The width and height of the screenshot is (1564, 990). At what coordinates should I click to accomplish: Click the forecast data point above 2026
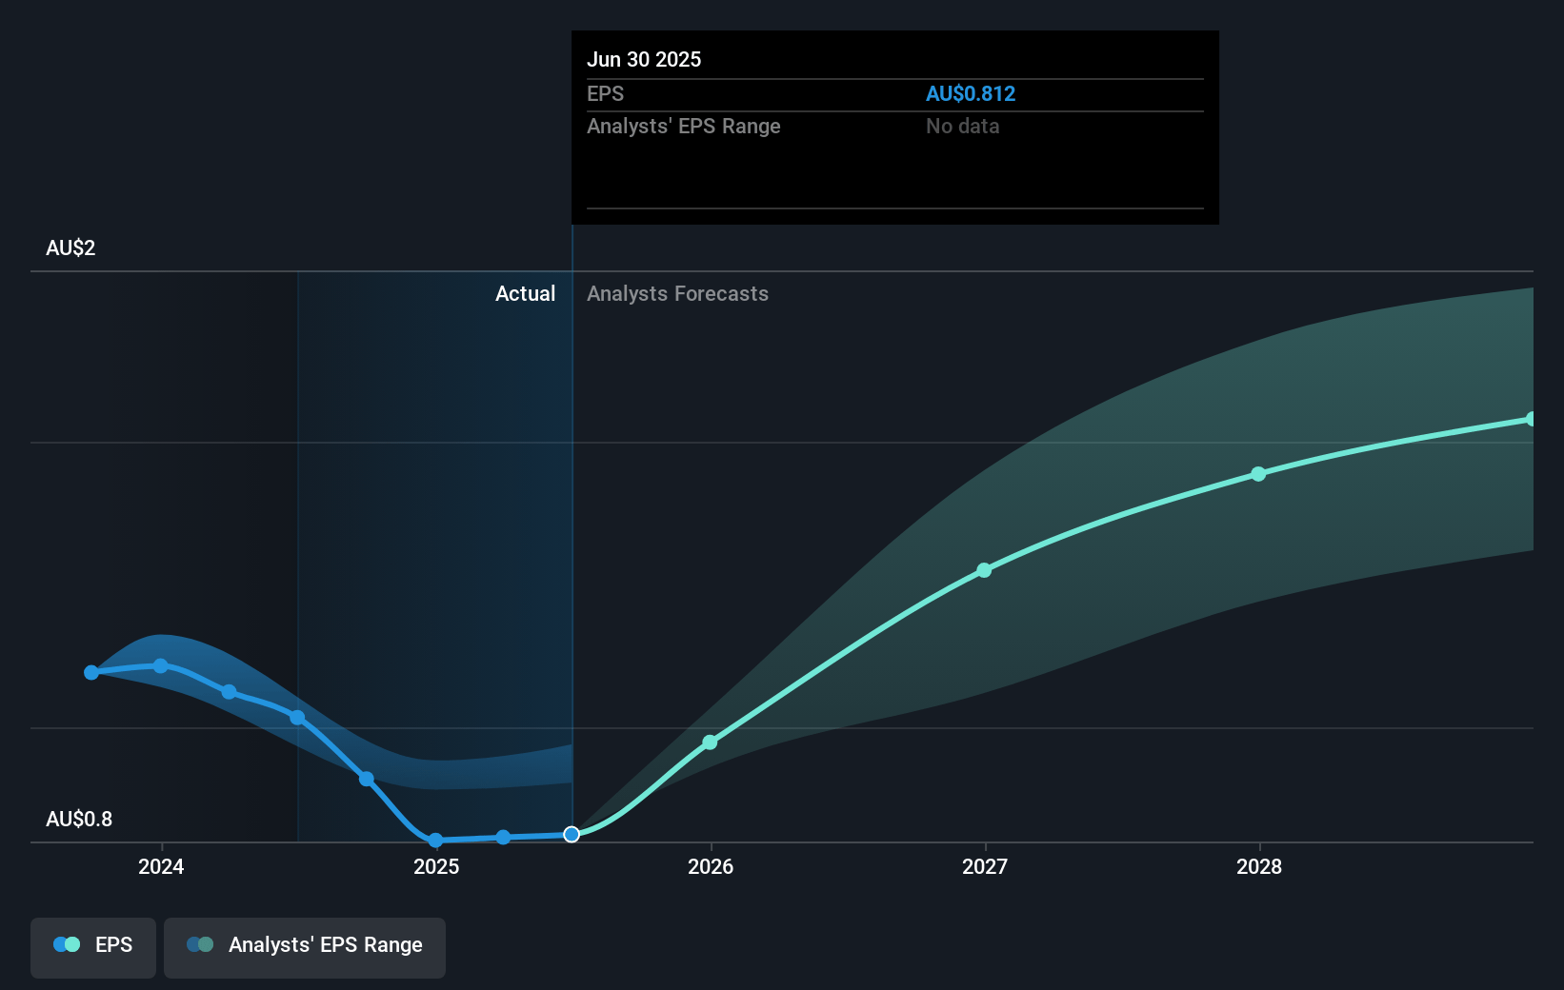(710, 742)
